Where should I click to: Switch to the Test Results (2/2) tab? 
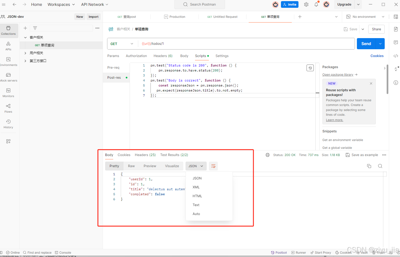point(174,155)
